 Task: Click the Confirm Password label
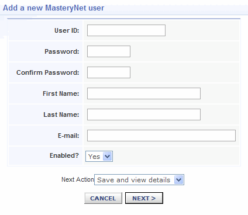point(48,72)
